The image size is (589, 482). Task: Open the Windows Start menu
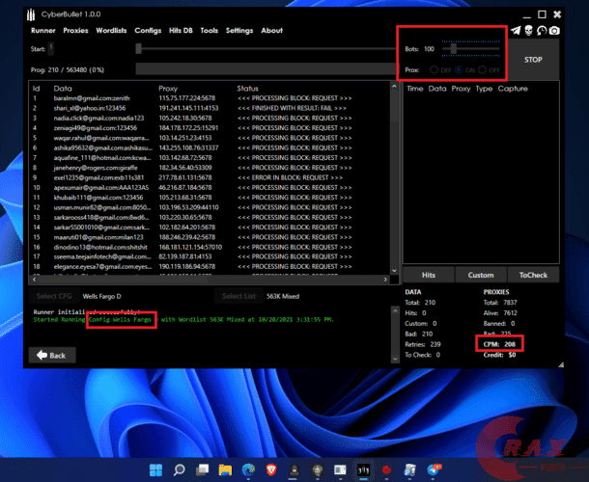[155, 469]
